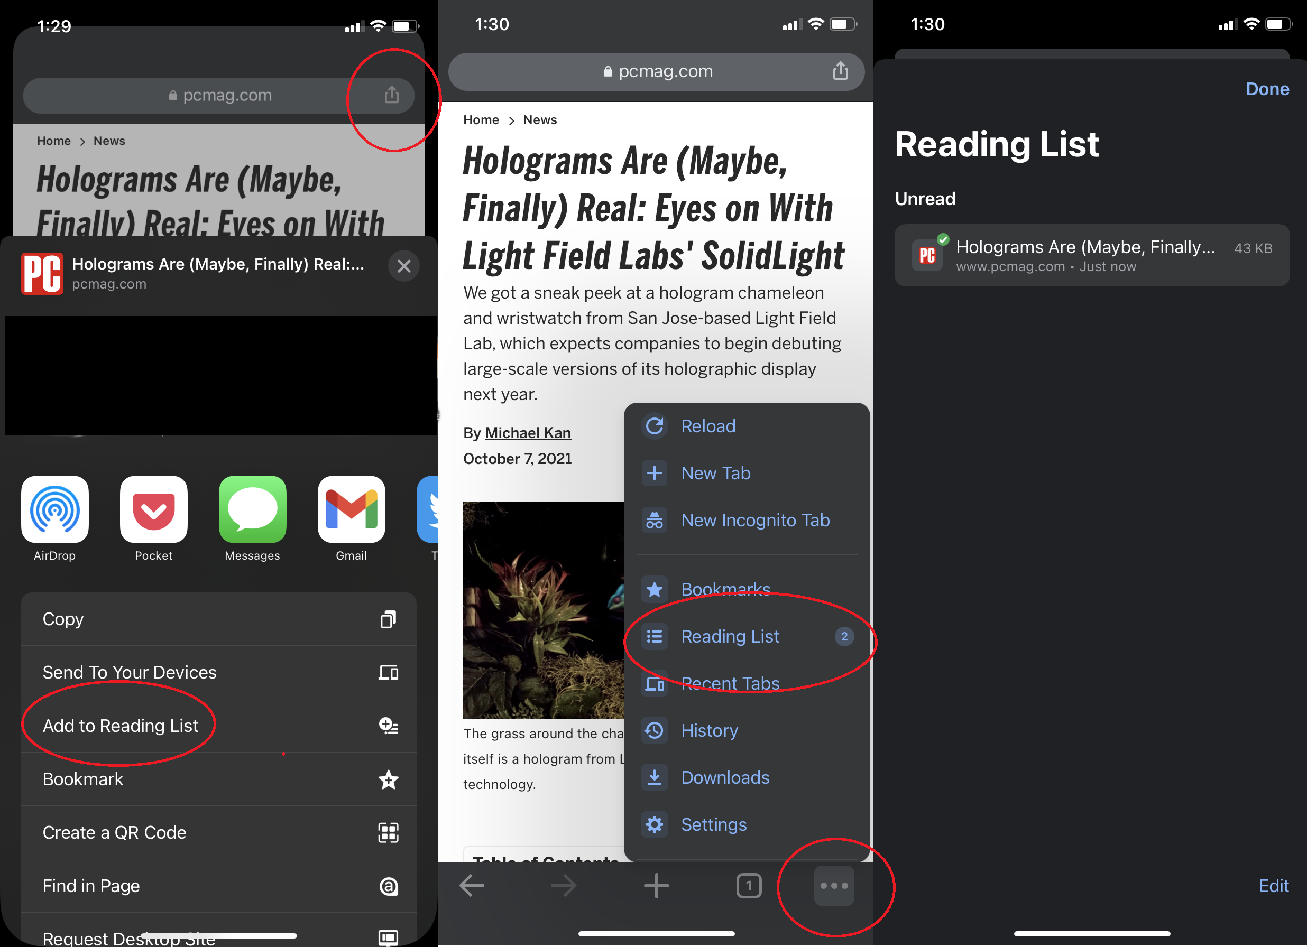Close the share sheet with X button
Screen dimensions: 1307x947
coord(404,266)
